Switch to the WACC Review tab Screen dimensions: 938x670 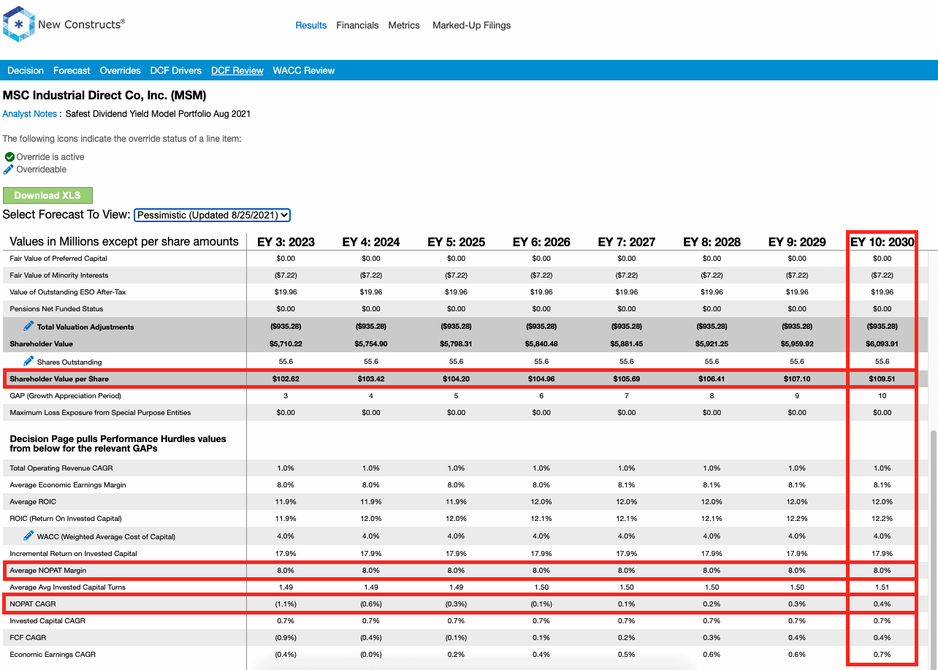[x=304, y=71]
